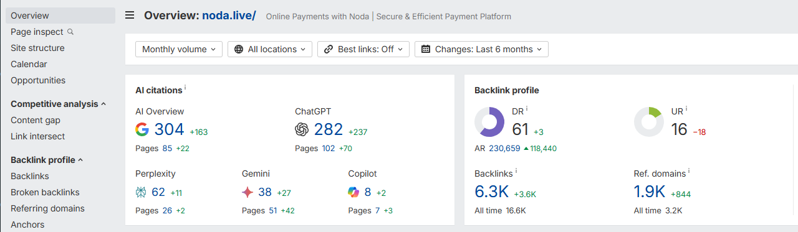
Task: Click the Google AI Overview icon
Action: tap(143, 129)
